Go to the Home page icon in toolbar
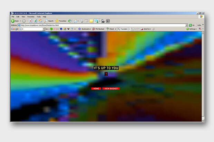 [40, 21]
